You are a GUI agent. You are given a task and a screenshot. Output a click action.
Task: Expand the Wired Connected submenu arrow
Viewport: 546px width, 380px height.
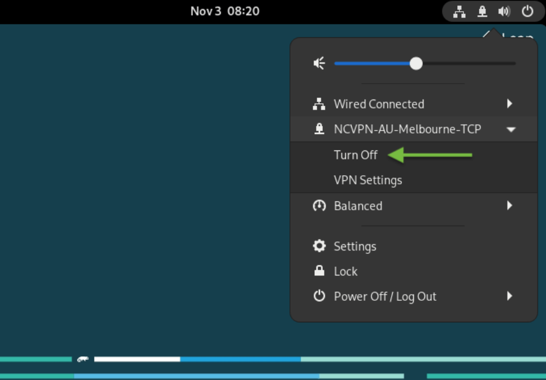coord(510,103)
